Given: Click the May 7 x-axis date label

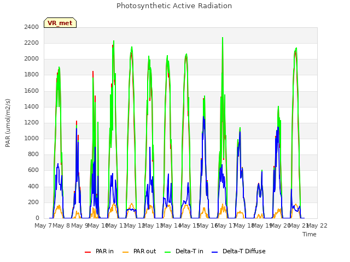Looking at the screenshot, I should pos(43,225).
